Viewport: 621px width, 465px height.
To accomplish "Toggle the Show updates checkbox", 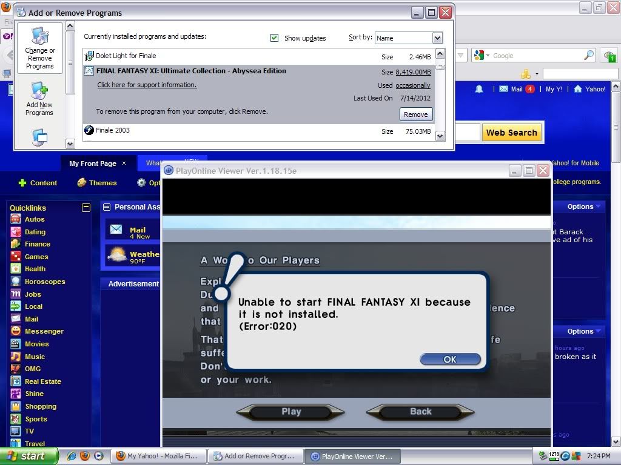I will 274,38.
